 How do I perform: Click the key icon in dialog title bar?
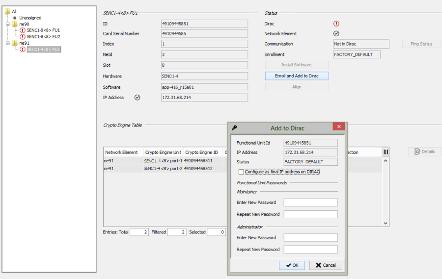pyautogui.click(x=234, y=128)
